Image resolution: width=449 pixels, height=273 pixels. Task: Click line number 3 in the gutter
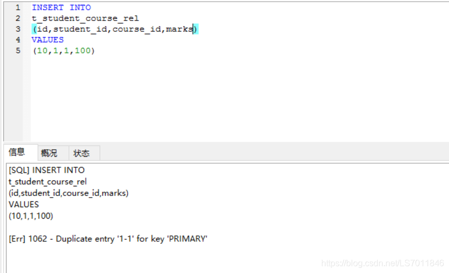(18, 29)
